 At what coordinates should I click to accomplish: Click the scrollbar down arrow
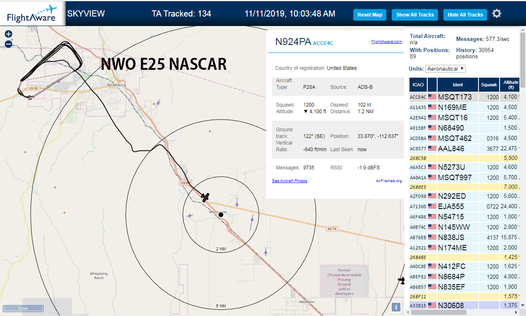tap(522, 306)
